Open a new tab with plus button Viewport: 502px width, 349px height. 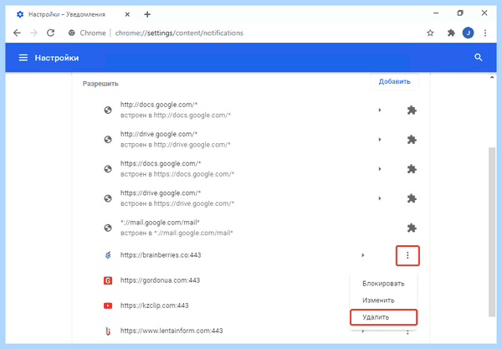[147, 14]
